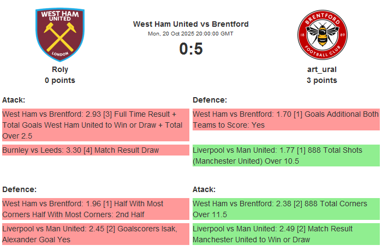Select the Half With Most Corners bet
Viewport: 382px width, 251px height.
95,209
